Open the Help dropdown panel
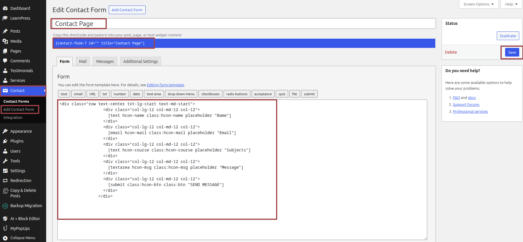523x242 pixels. coord(511,4)
